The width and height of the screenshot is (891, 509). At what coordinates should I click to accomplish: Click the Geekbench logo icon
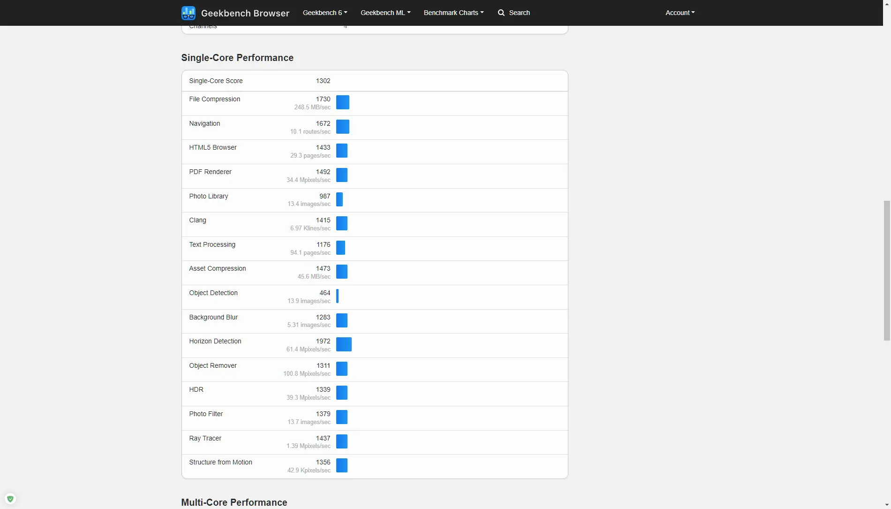coord(189,13)
